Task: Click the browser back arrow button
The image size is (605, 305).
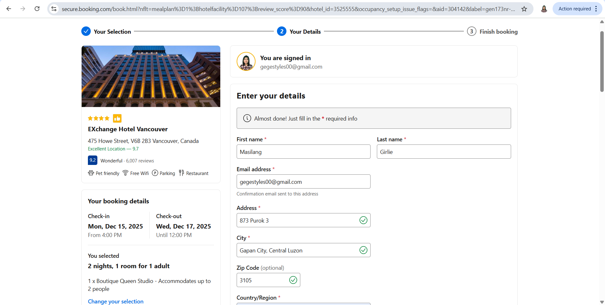Action: (x=9, y=9)
